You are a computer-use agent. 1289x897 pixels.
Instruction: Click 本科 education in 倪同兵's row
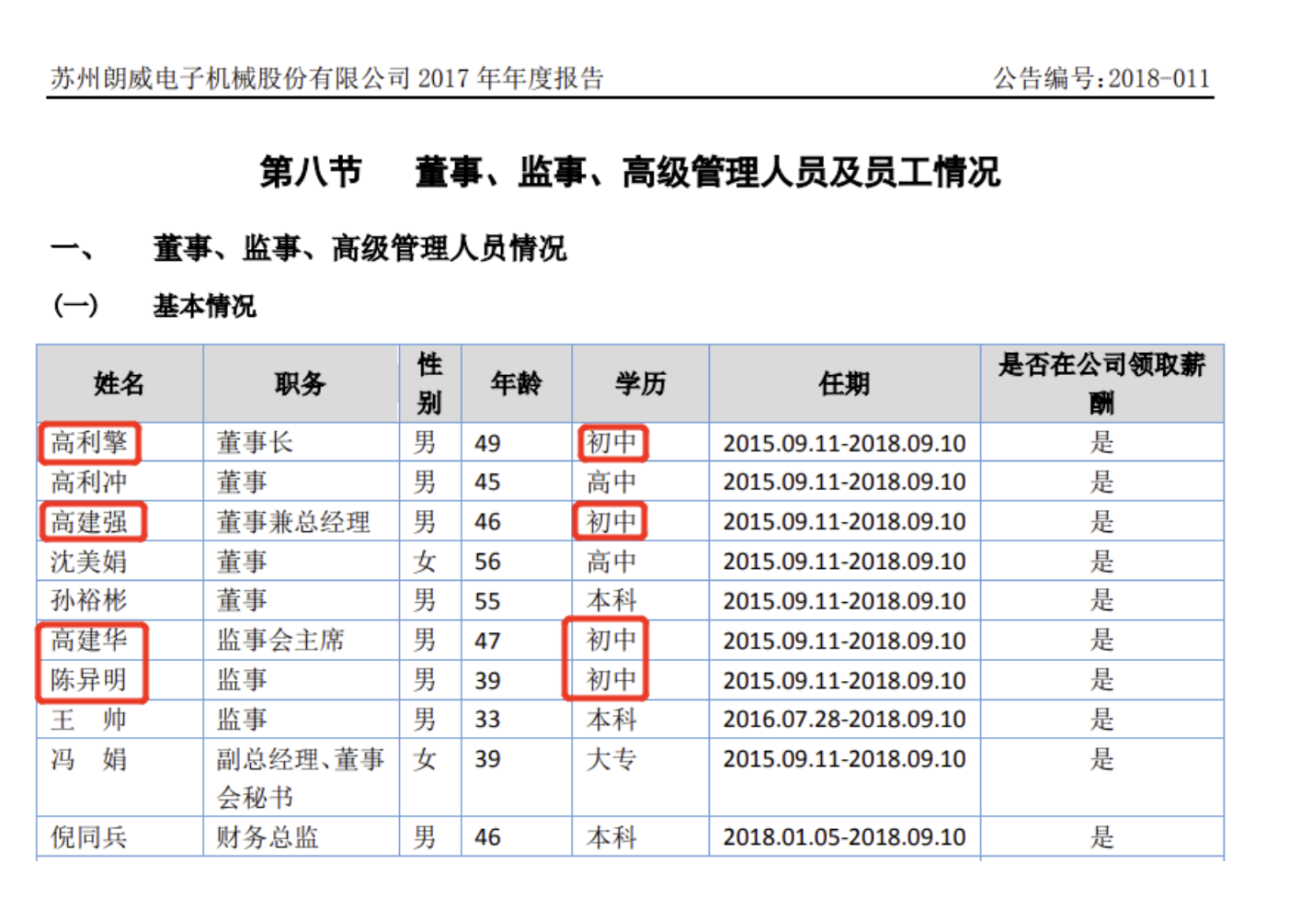coord(611,837)
